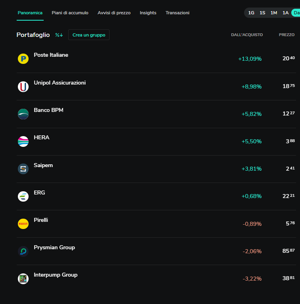Click the Banco BPM logo icon
Viewport: 300px width, 304px height.
point(23,114)
